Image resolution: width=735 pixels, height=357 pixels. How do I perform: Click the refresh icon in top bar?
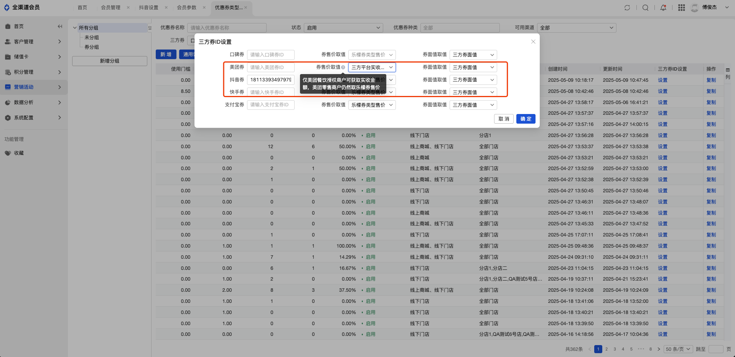click(627, 8)
